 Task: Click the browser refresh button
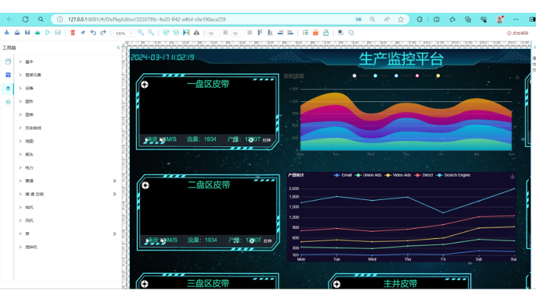26,19
